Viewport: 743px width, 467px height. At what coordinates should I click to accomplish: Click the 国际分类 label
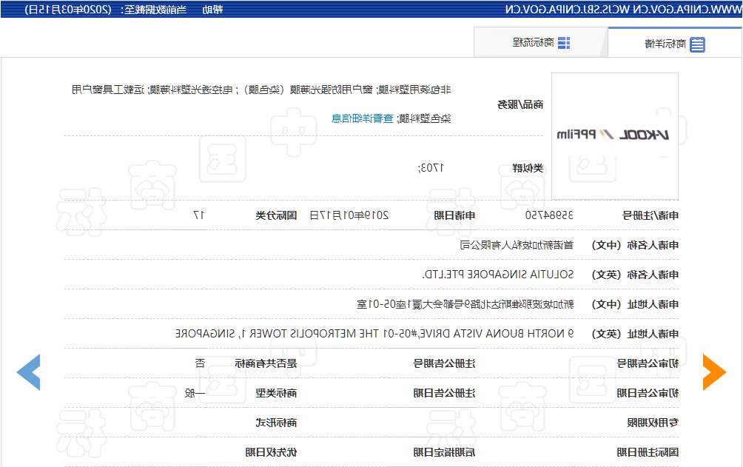276,215
